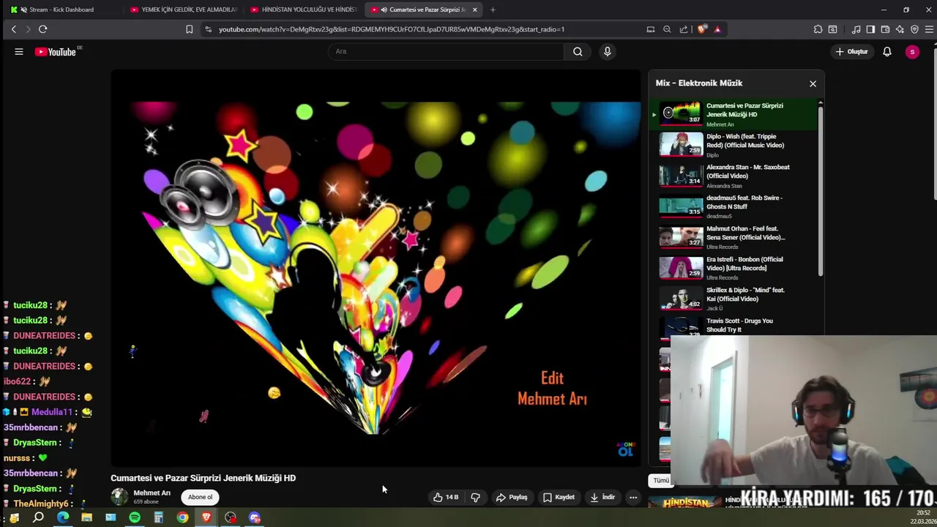This screenshot has height=527, width=937.
Task: Open the extensions puzzle icon
Action: (818, 29)
